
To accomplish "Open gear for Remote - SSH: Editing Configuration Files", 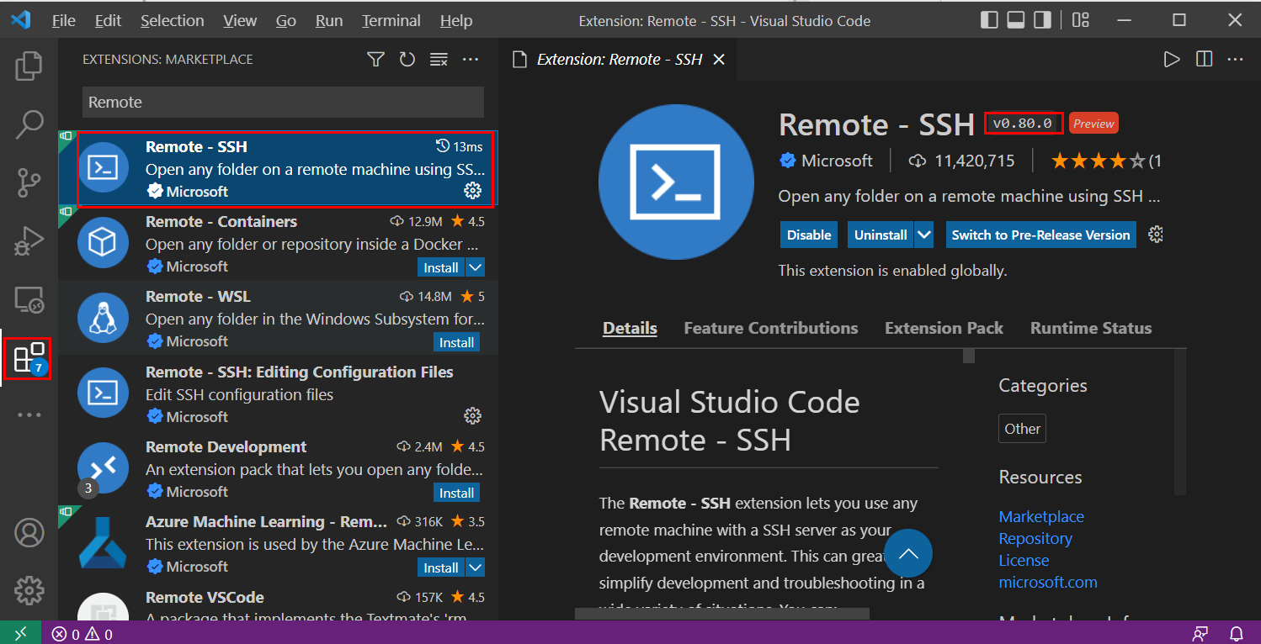I will coord(472,415).
